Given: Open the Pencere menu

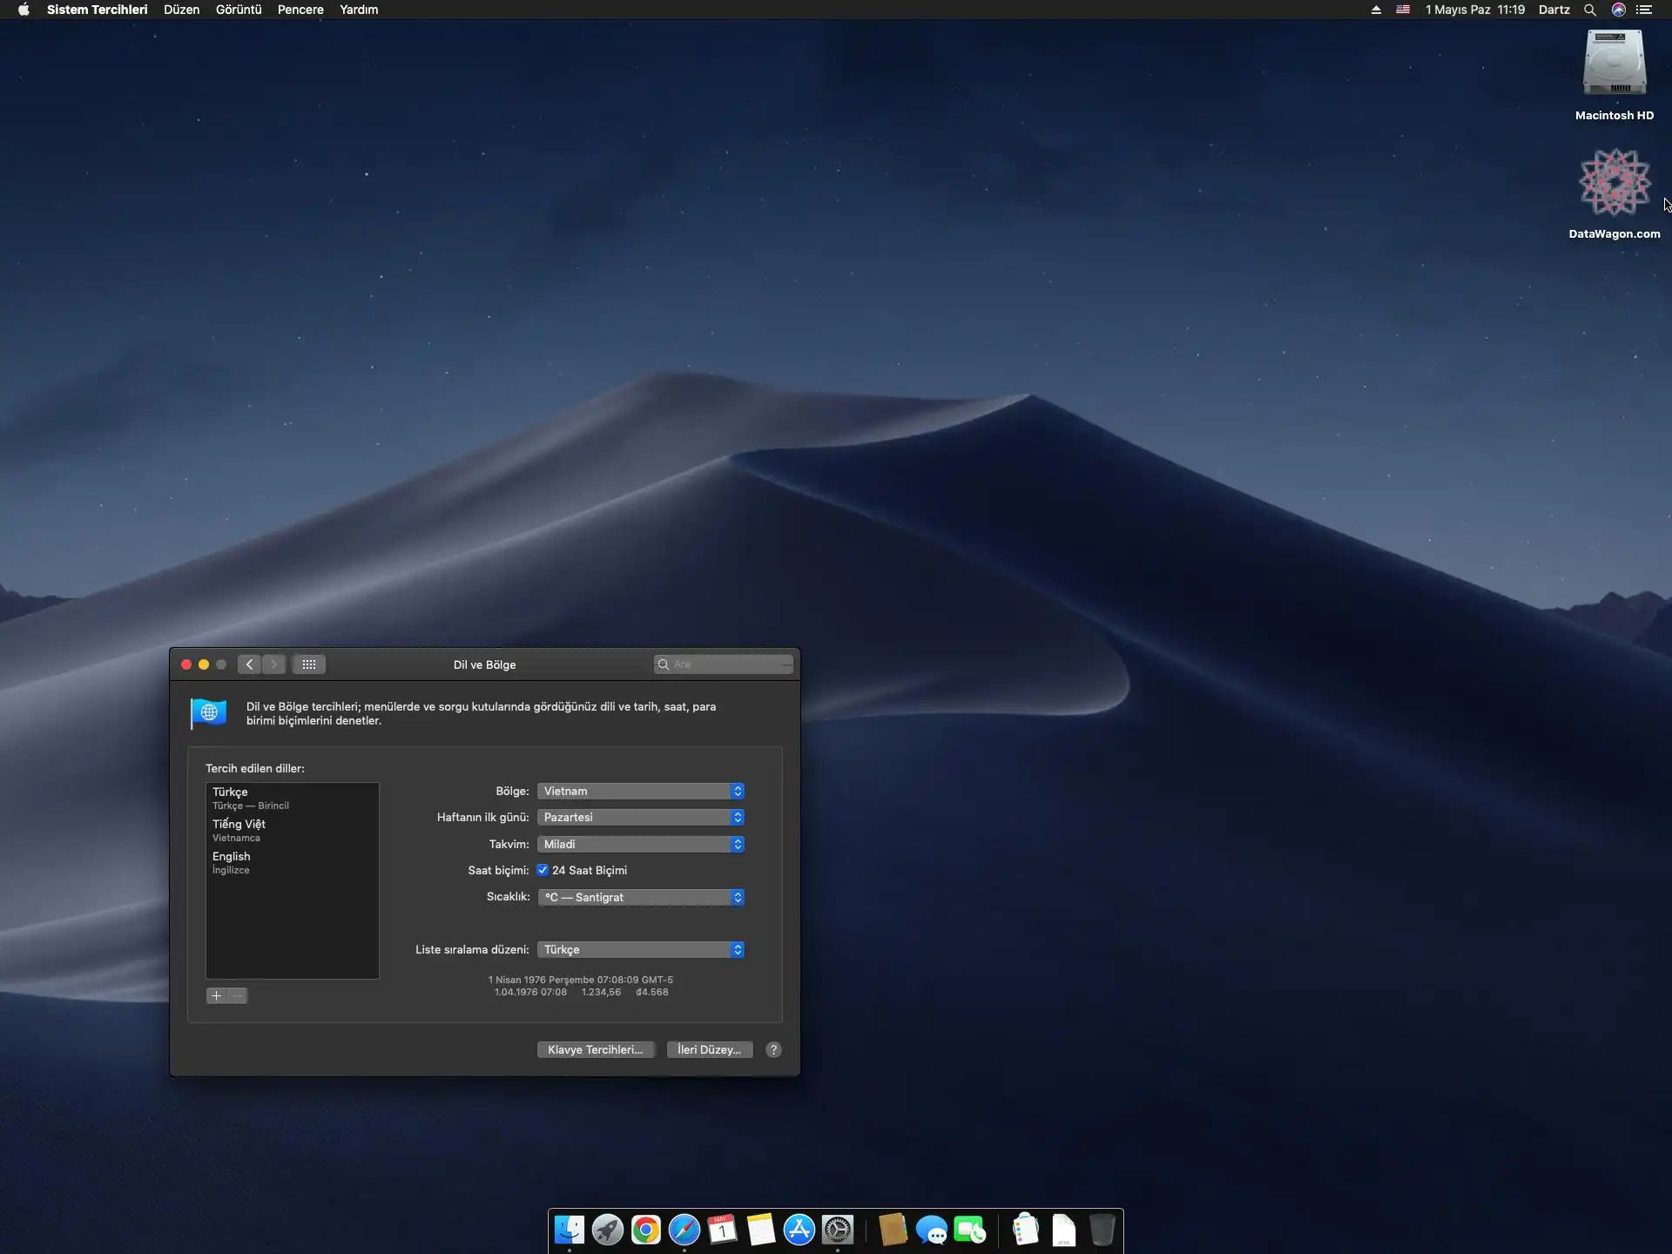Looking at the screenshot, I should [x=300, y=10].
